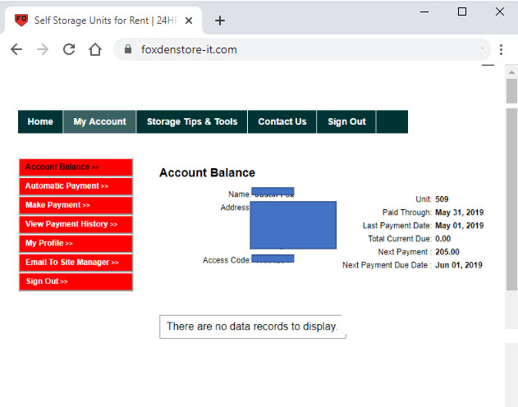Click the browser back arrow
Viewport: 518px width, 407px height.
[16, 49]
